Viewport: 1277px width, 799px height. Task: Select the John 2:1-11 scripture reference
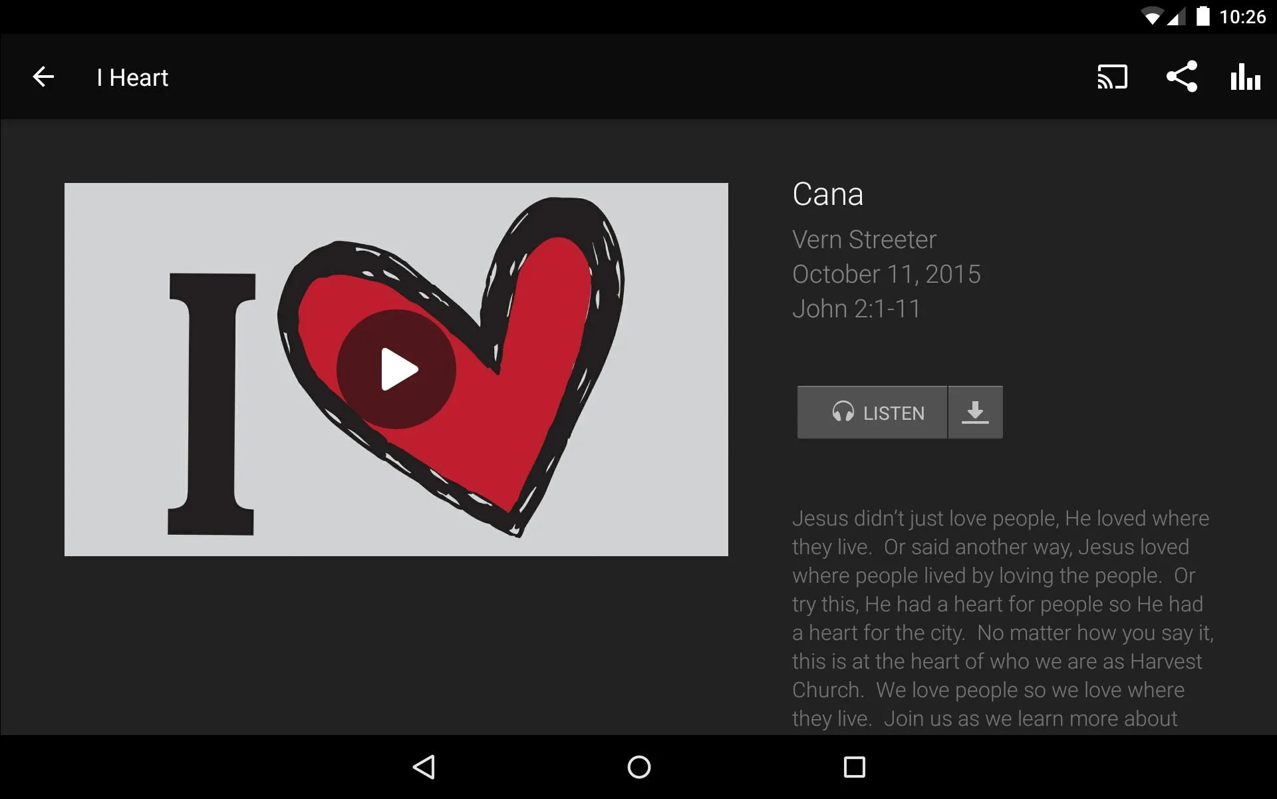(x=855, y=309)
